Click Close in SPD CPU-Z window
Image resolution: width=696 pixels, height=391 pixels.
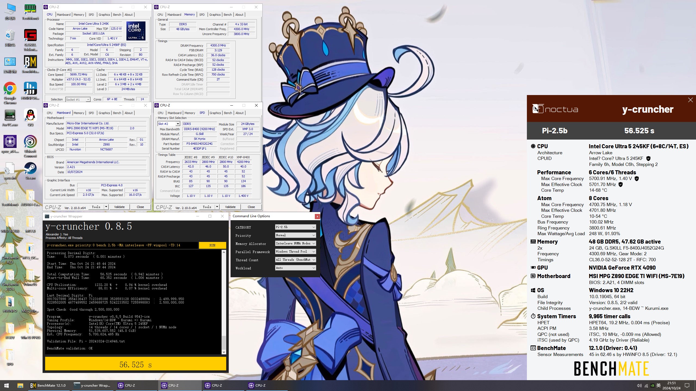click(x=251, y=207)
